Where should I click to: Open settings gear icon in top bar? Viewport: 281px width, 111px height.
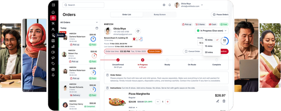coord(164,5)
